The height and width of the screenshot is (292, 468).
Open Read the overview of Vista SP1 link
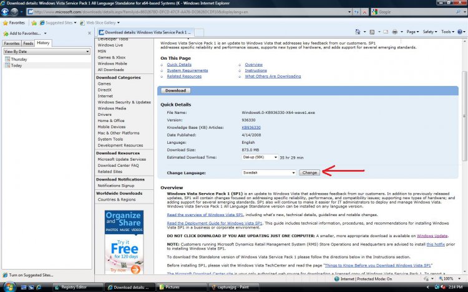pos(205,215)
